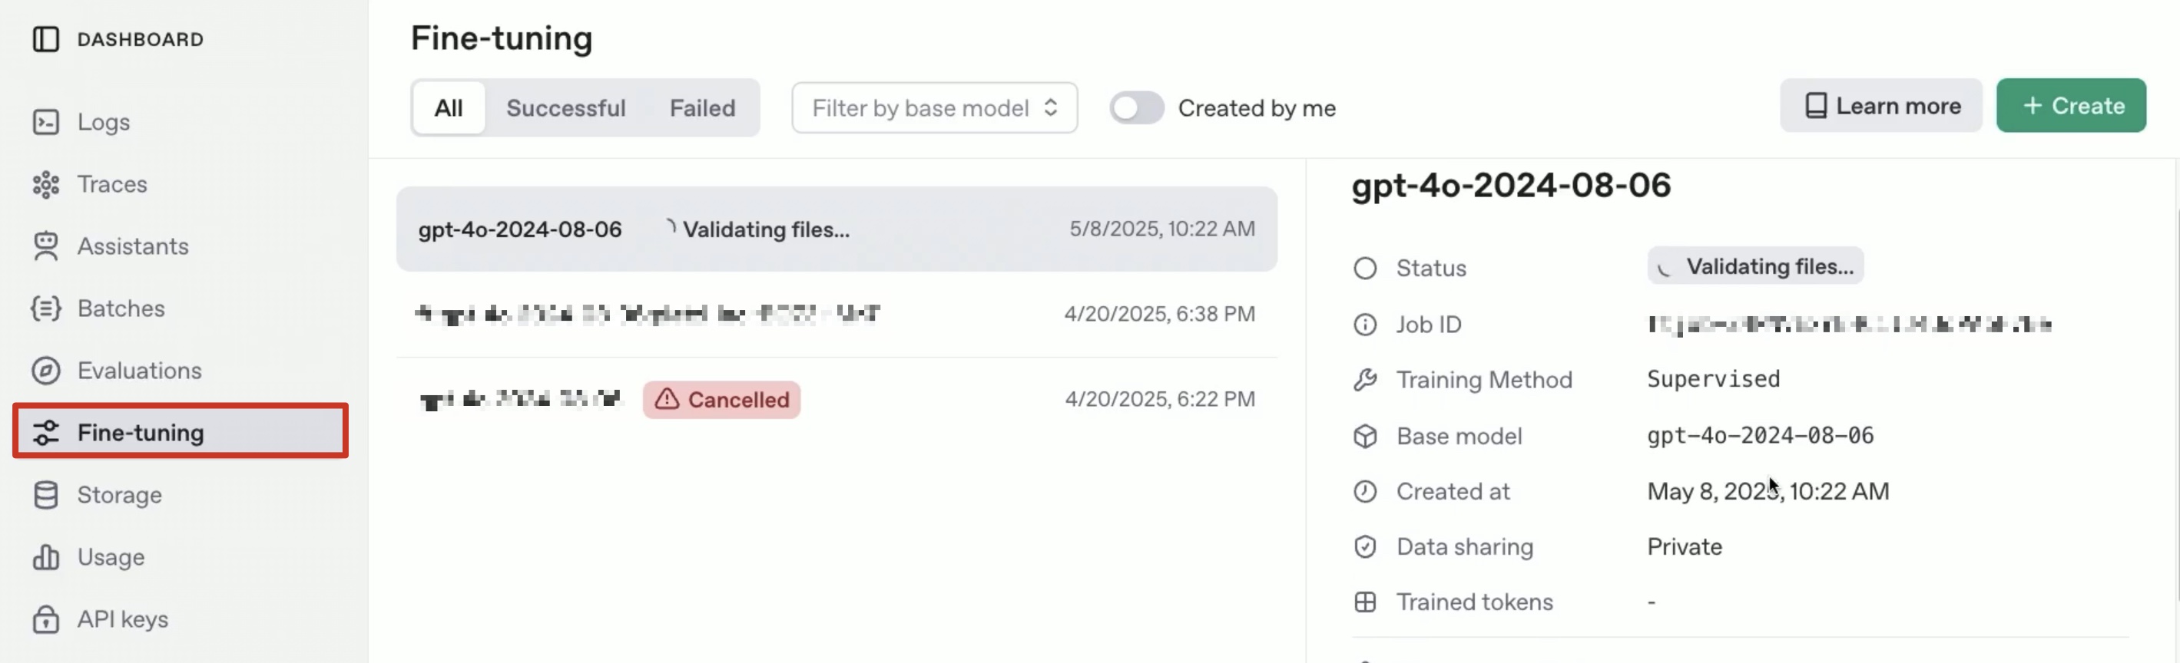Click the Traces cluster icon
This screenshot has height=663, width=2180.
[45, 184]
